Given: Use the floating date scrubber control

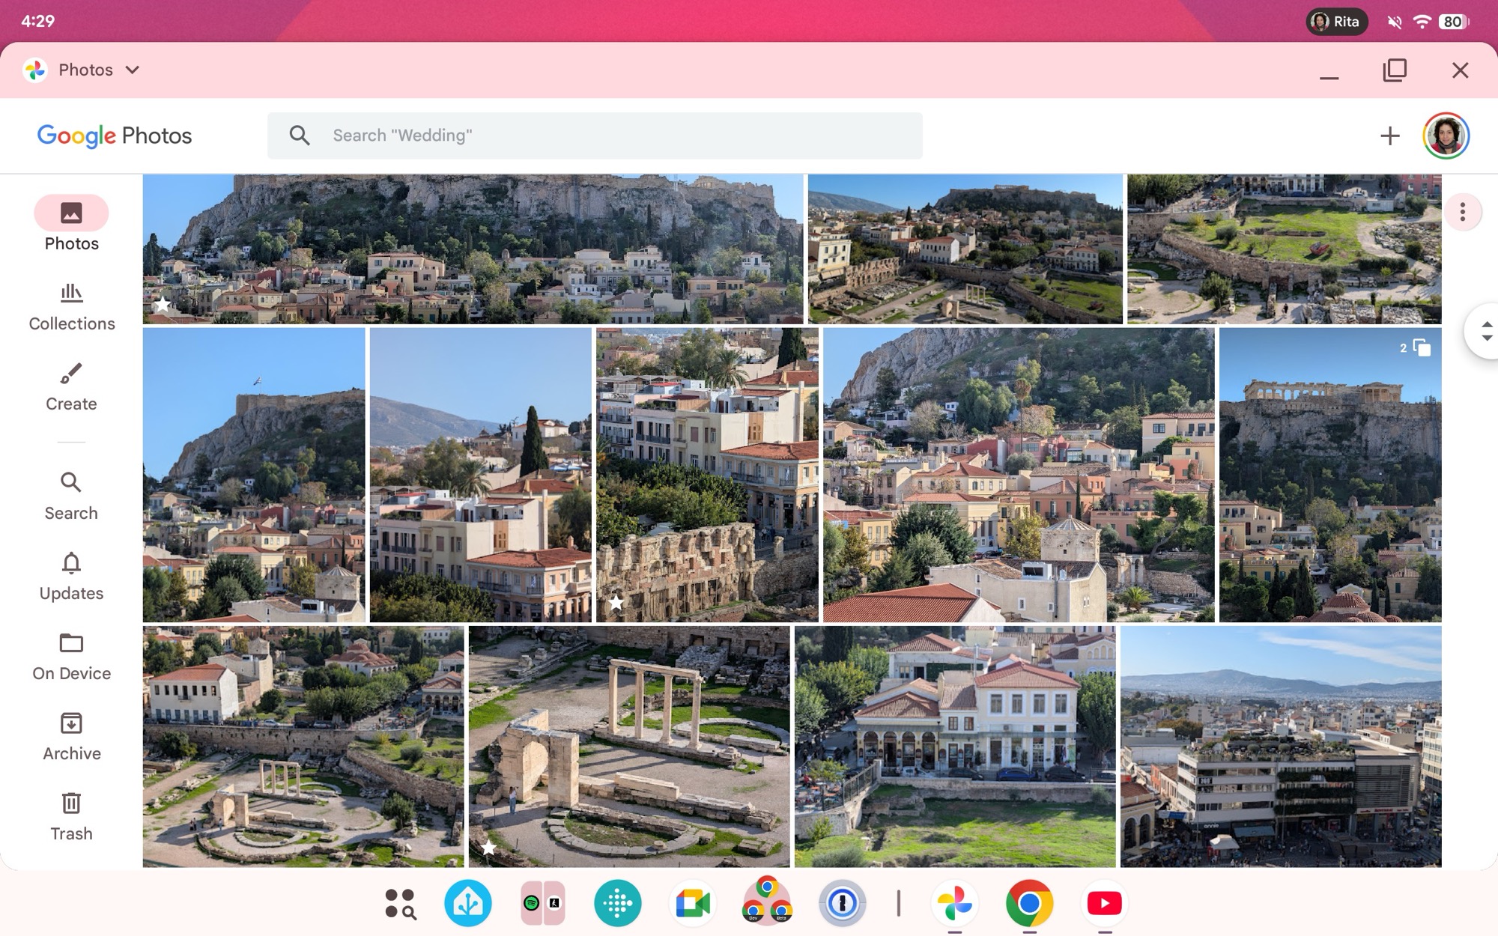Looking at the screenshot, I should pyautogui.click(x=1487, y=332).
